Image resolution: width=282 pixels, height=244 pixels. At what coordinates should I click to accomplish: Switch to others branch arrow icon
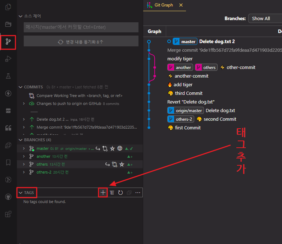point(107,164)
